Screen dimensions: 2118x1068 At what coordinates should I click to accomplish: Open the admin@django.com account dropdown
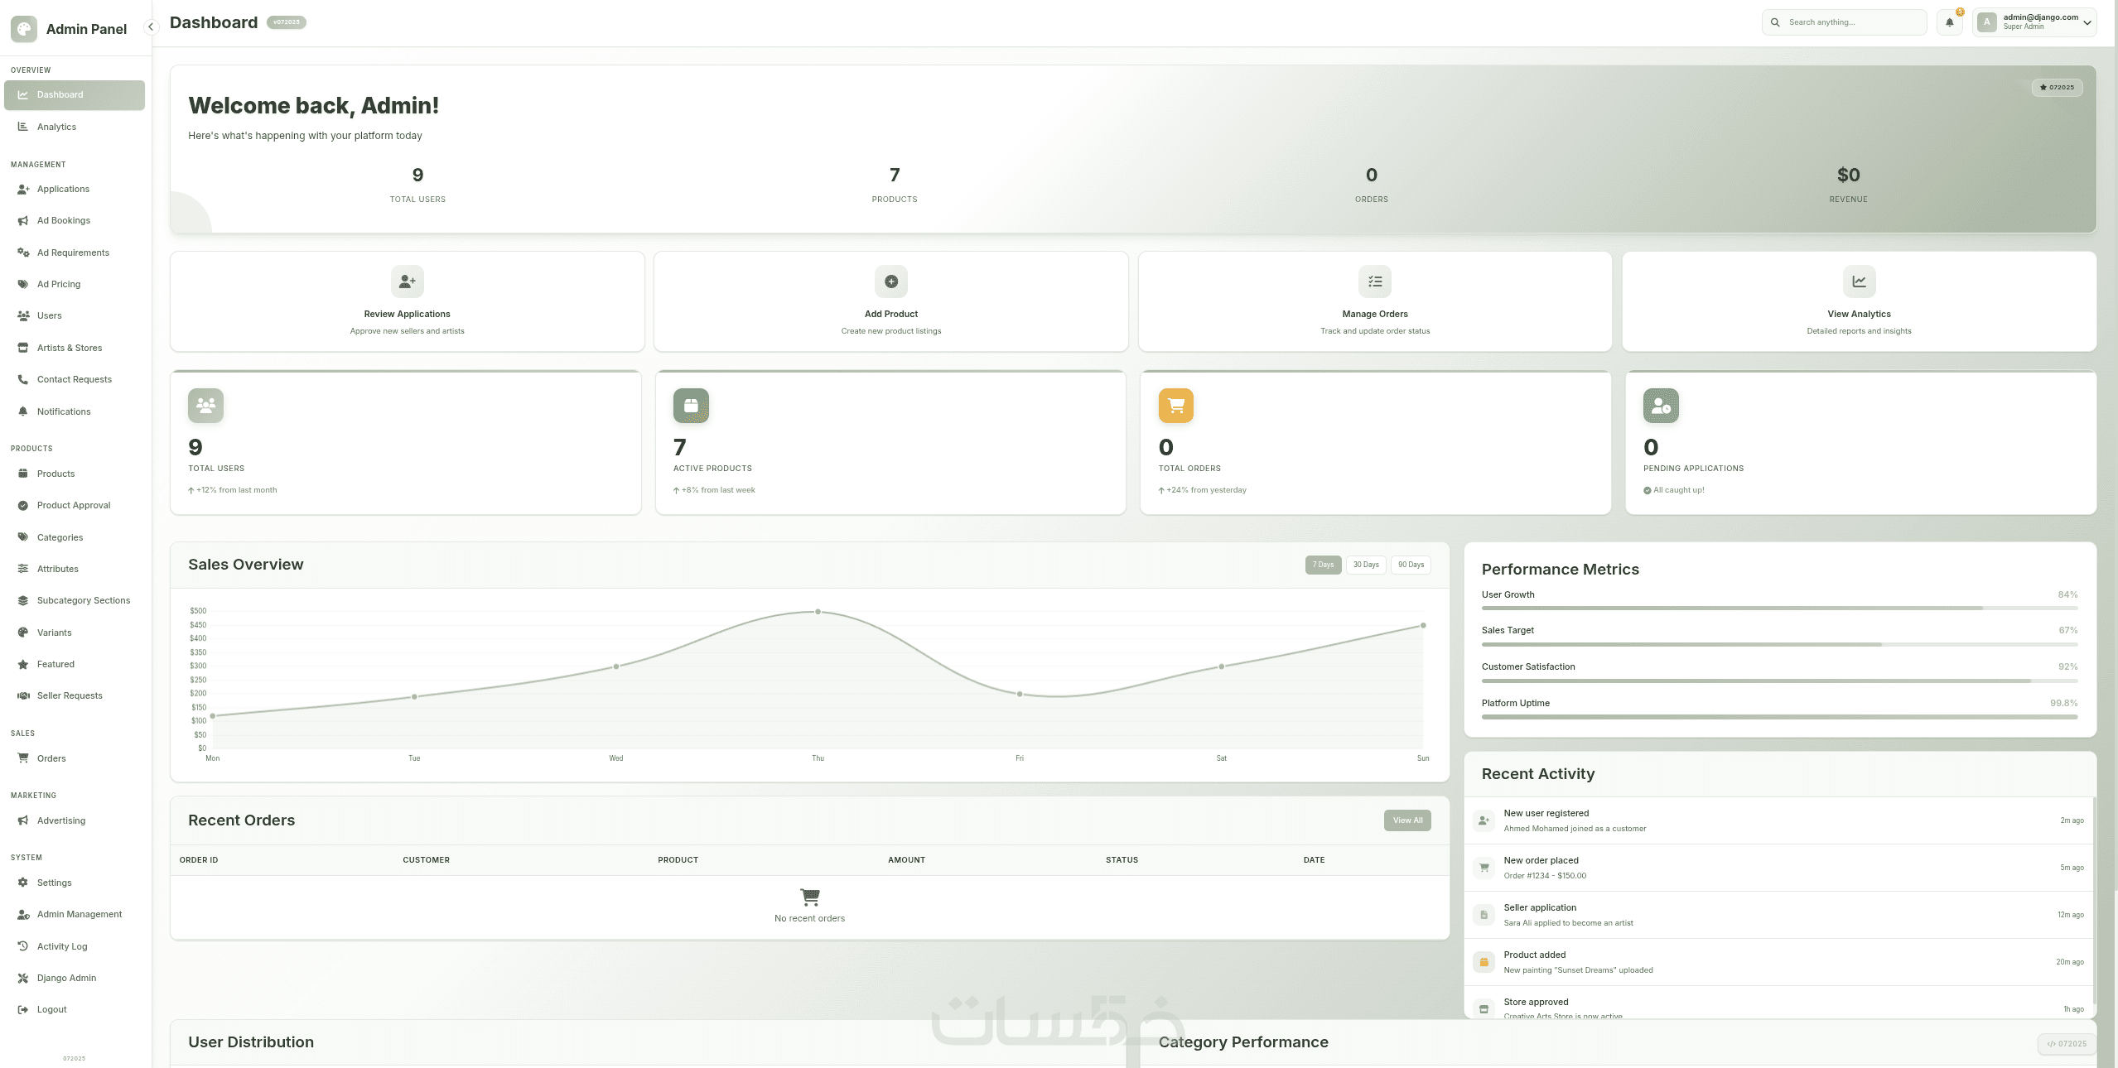click(2034, 22)
